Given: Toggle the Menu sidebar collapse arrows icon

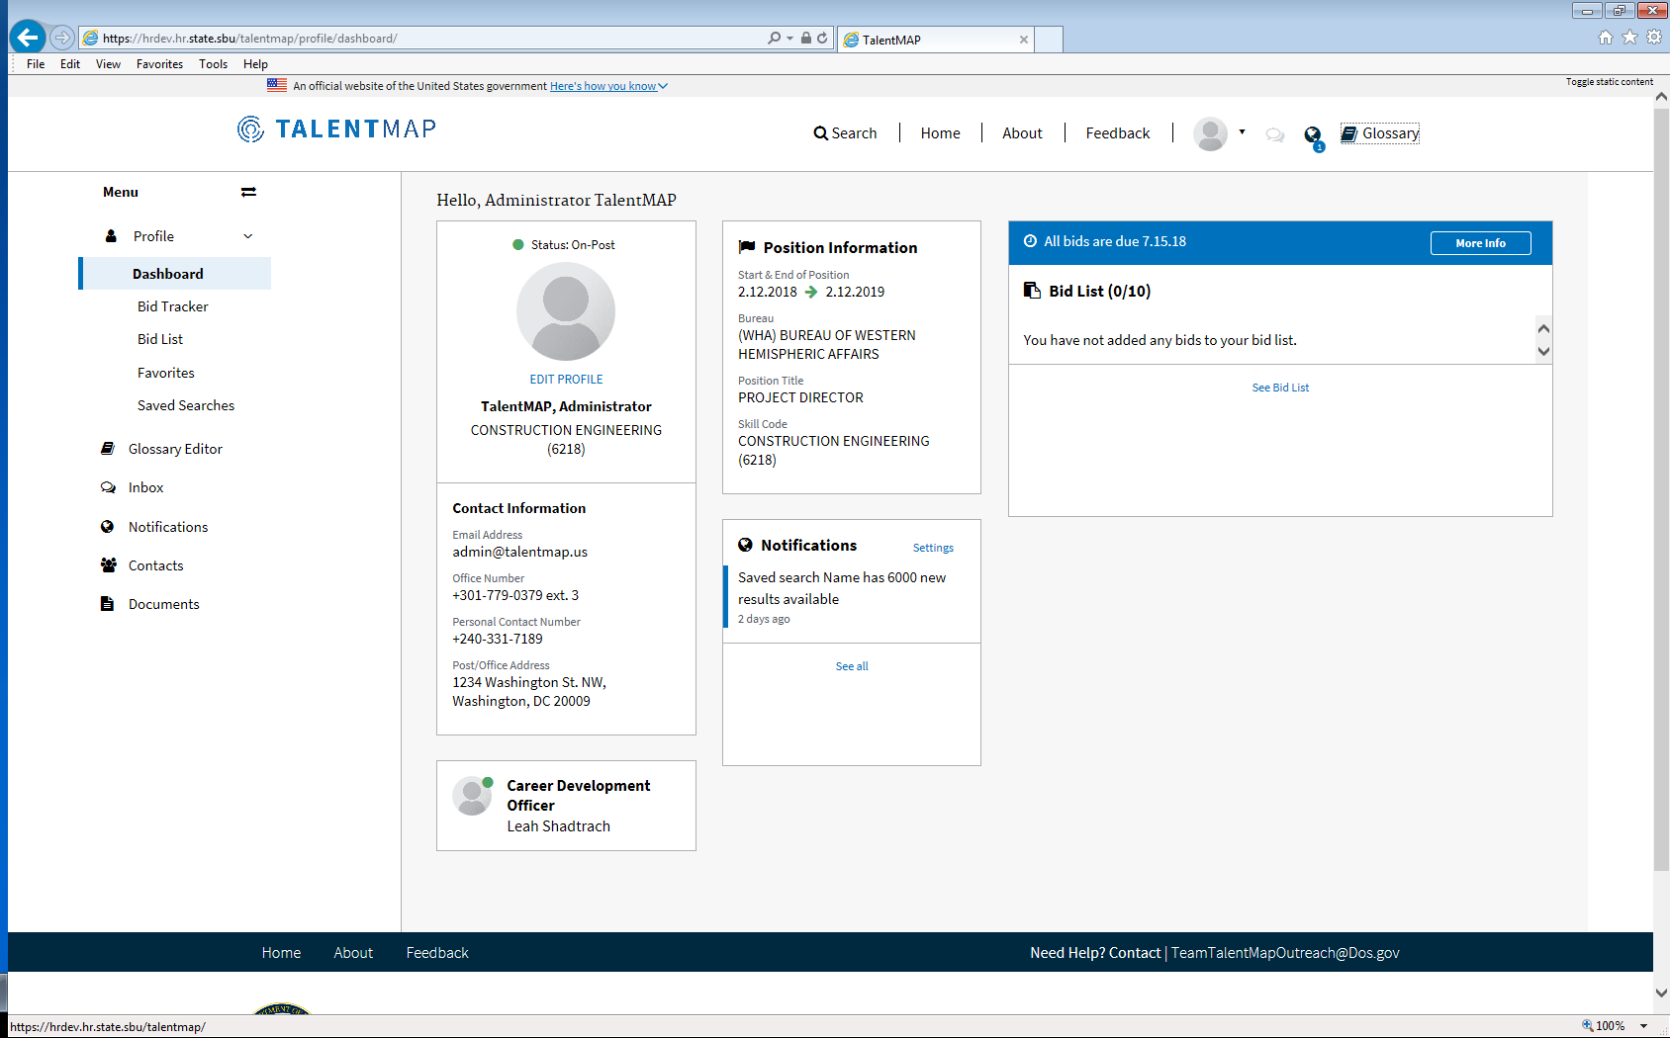Looking at the screenshot, I should click(248, 192).
